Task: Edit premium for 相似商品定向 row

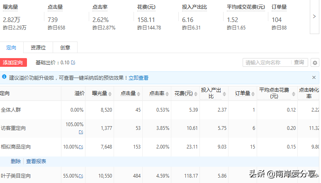Action: click(81, 147)
